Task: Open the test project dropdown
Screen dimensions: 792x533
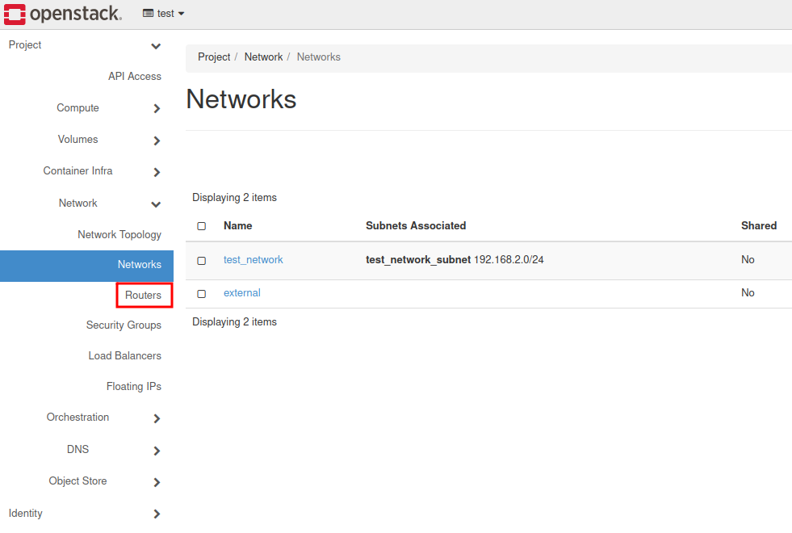Action: click(x=164, y=14)
